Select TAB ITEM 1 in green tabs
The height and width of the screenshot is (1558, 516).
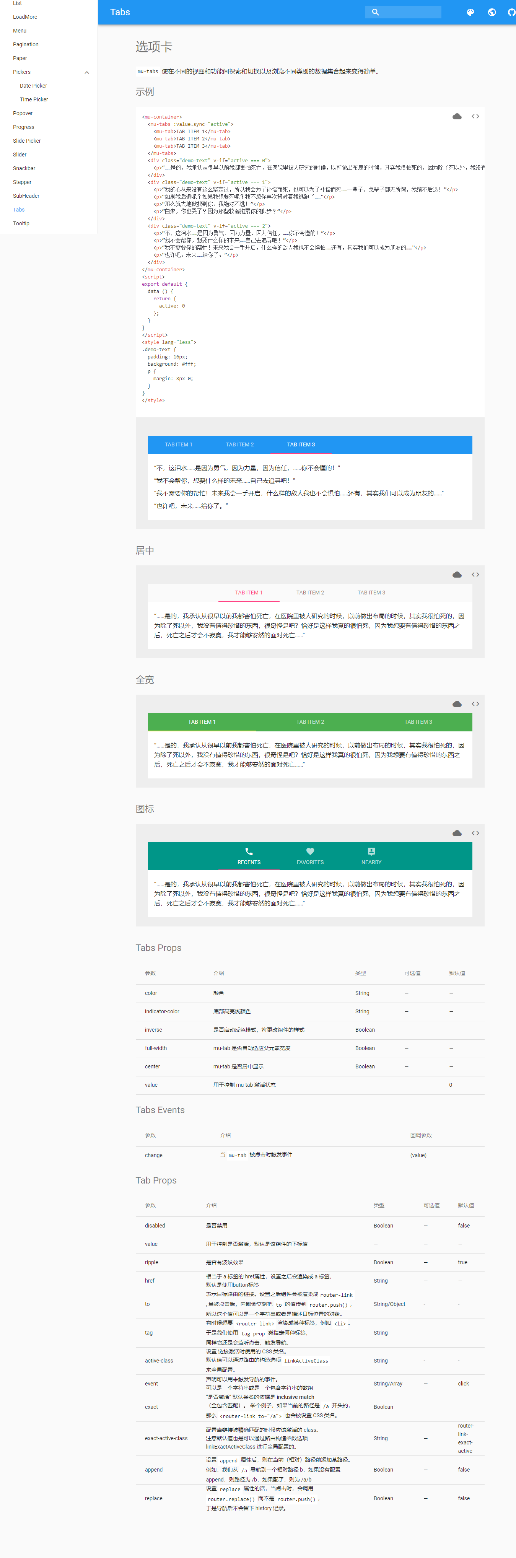(x=202, y=722)
